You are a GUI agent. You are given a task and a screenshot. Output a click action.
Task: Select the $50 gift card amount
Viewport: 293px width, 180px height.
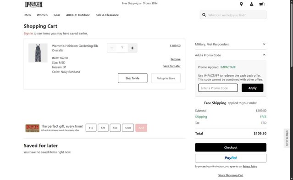click(x=115, y=128)
